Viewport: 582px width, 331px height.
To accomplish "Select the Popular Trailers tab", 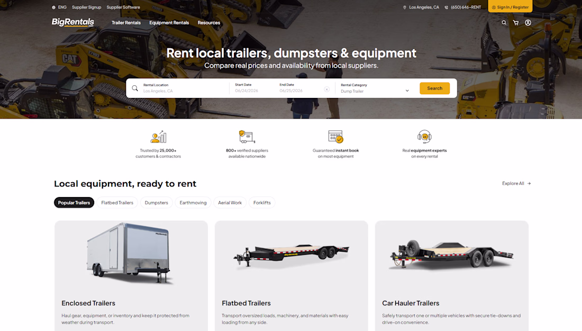I will (74, 202).
